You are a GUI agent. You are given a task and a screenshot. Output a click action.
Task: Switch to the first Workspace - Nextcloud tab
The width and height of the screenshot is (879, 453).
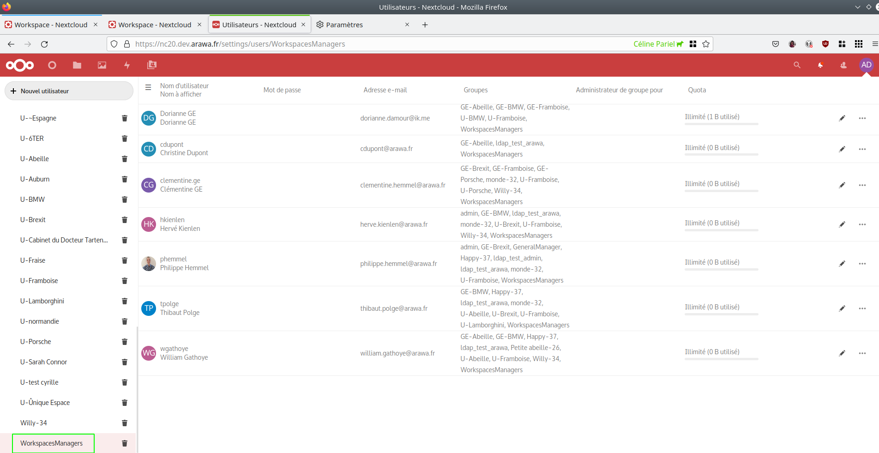tap(51, 24)
